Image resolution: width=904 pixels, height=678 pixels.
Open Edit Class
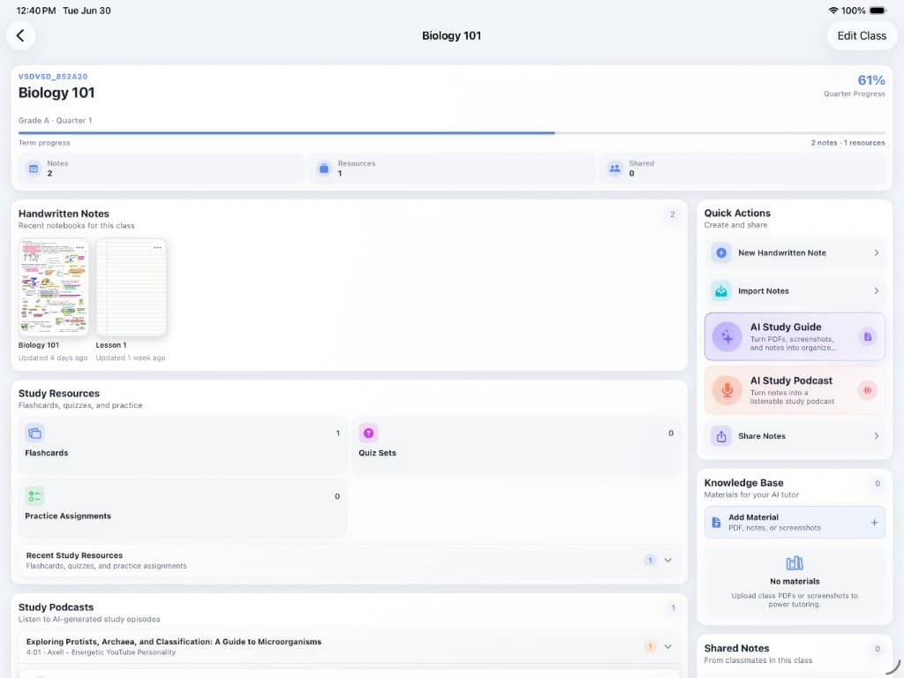(862, 35)
